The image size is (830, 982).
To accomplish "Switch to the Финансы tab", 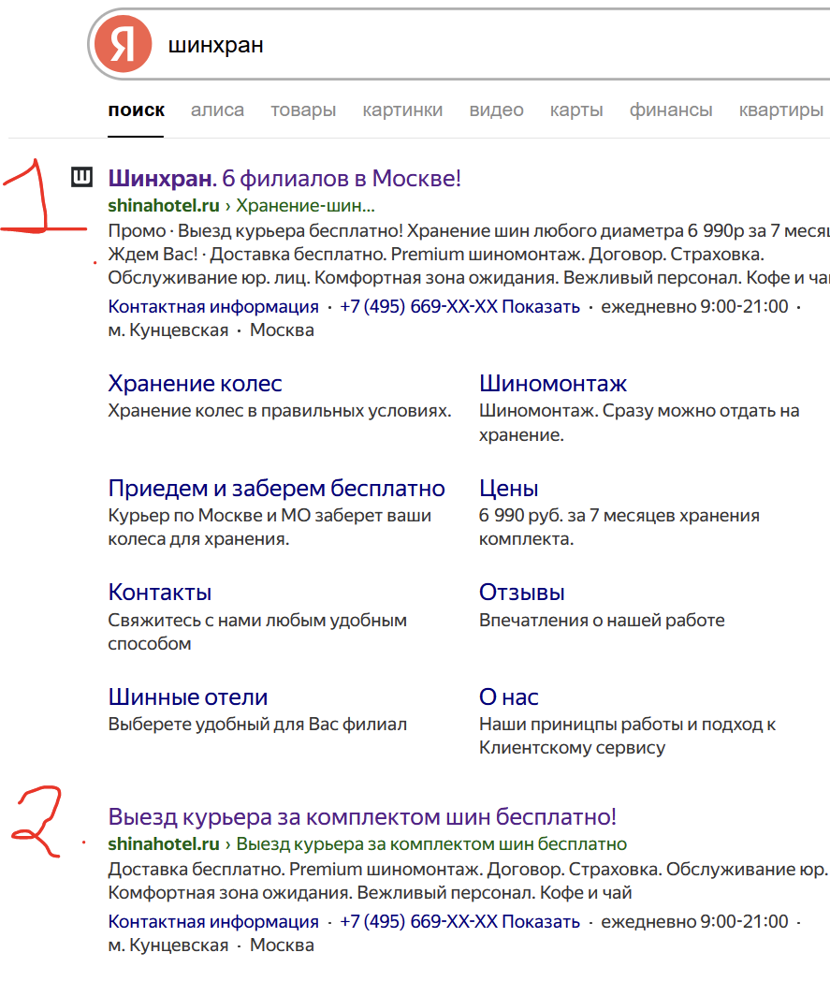I will click(x=670, y=110).
